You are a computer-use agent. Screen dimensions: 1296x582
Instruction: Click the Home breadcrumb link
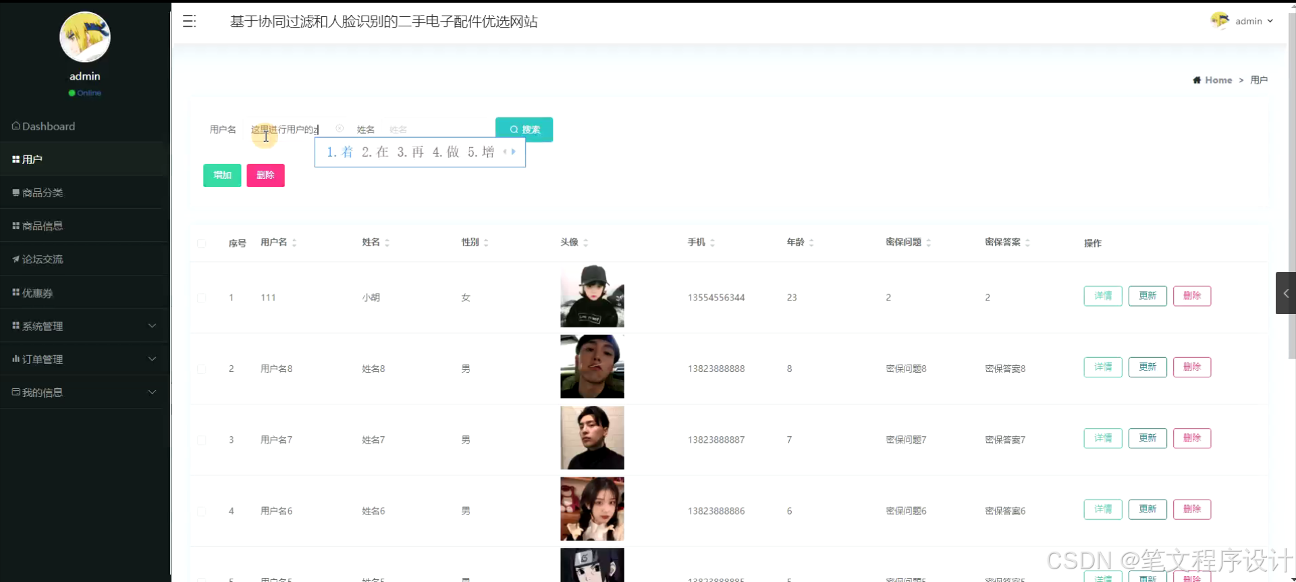click(1218, 80)
